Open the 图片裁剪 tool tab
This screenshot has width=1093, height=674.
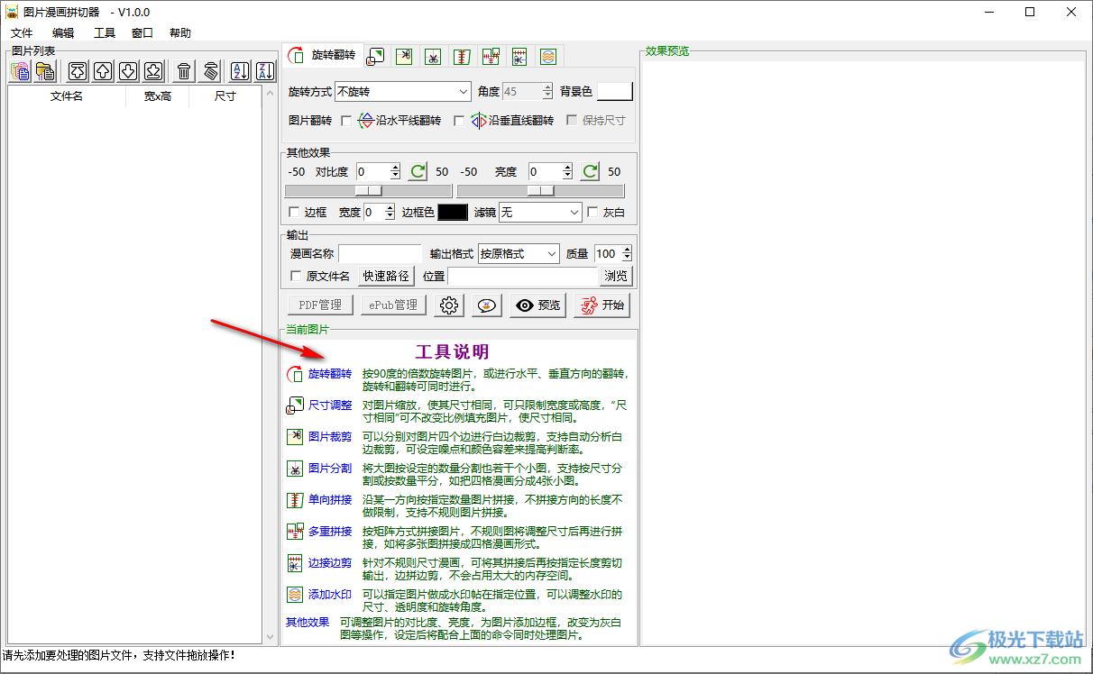[404, 55]
